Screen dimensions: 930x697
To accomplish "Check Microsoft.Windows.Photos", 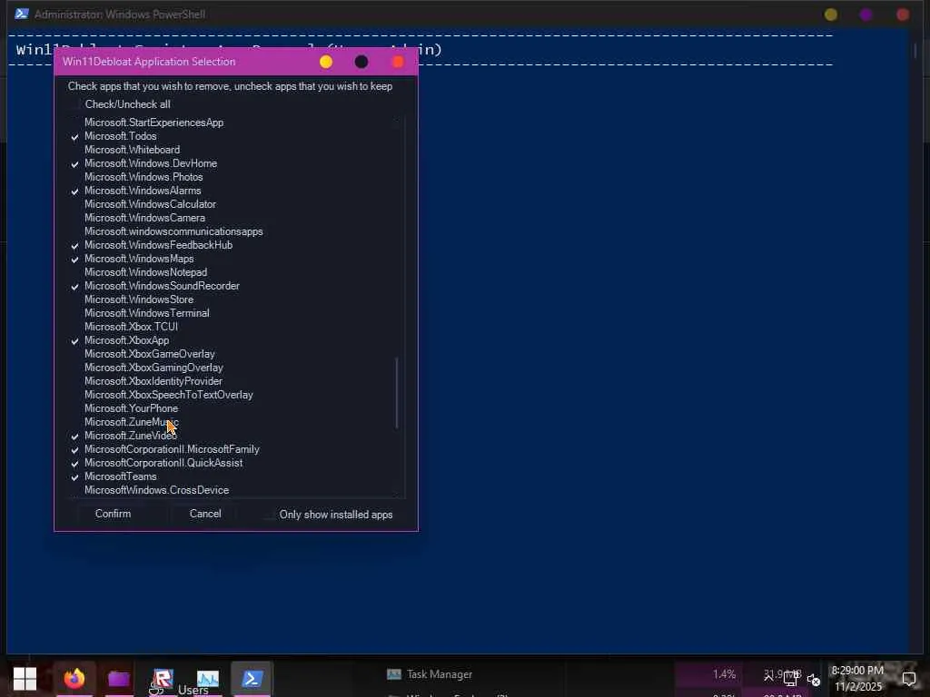I will pos(74,178).
